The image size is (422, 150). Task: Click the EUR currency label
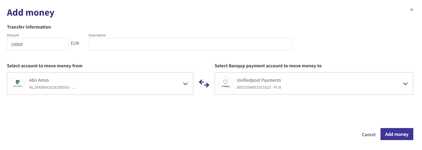75,43
